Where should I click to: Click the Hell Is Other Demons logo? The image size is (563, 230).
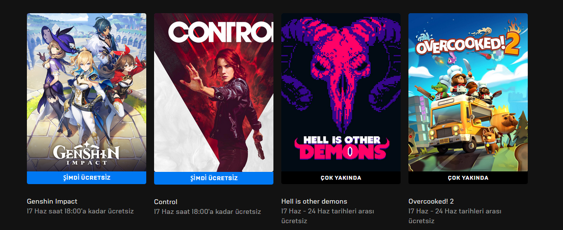(x=342, y=147)
